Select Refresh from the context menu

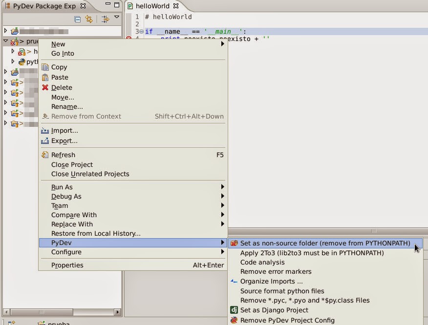[x=64, y=155]
